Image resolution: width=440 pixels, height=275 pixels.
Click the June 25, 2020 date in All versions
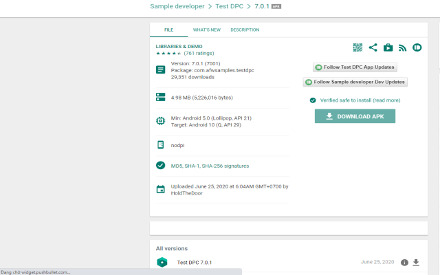(x=377, y=262)
